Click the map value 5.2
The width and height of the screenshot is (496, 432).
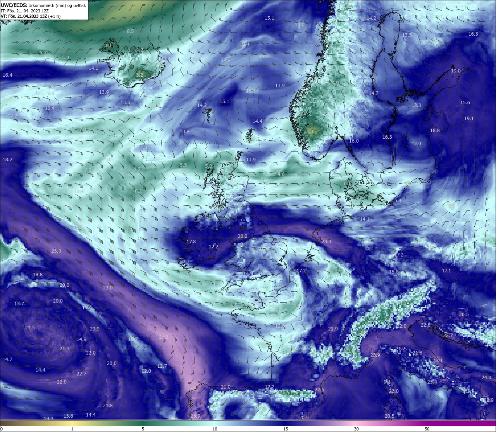43,52
